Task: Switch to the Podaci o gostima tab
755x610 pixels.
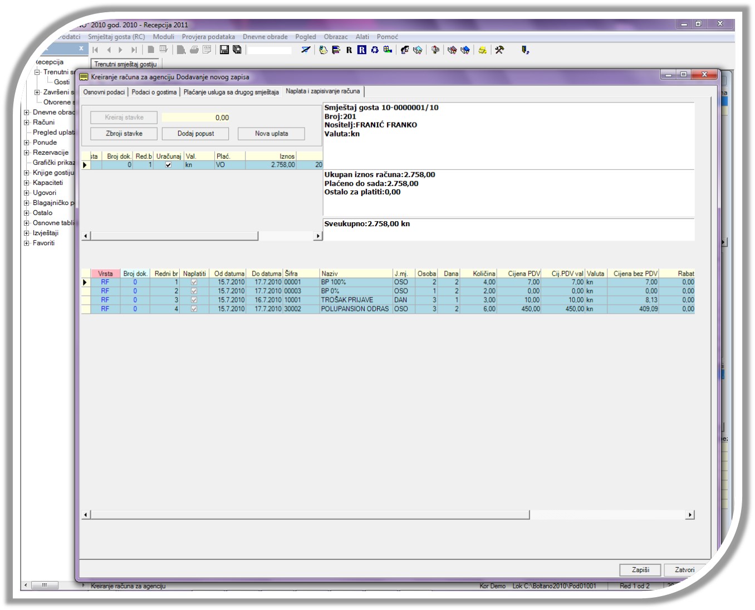Action: (154, 92)
